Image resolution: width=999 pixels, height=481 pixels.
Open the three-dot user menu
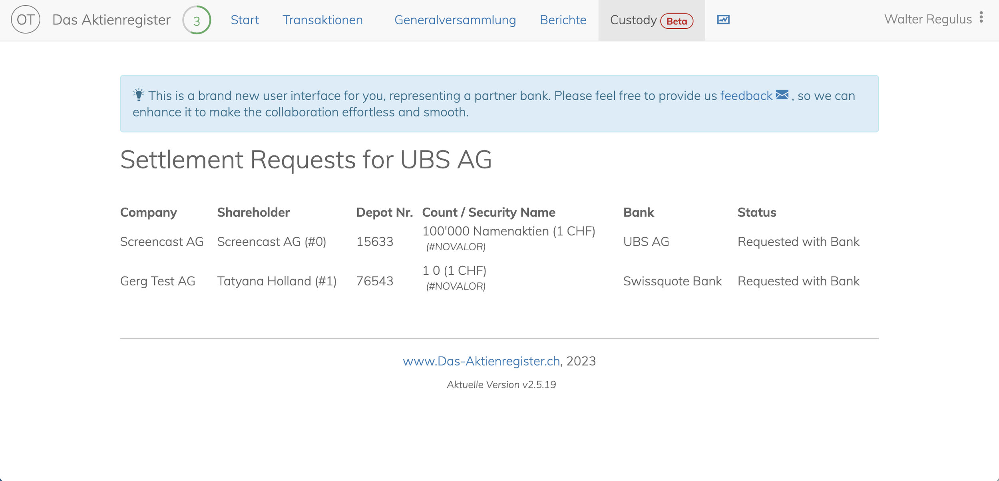click(x=981, y=18)
